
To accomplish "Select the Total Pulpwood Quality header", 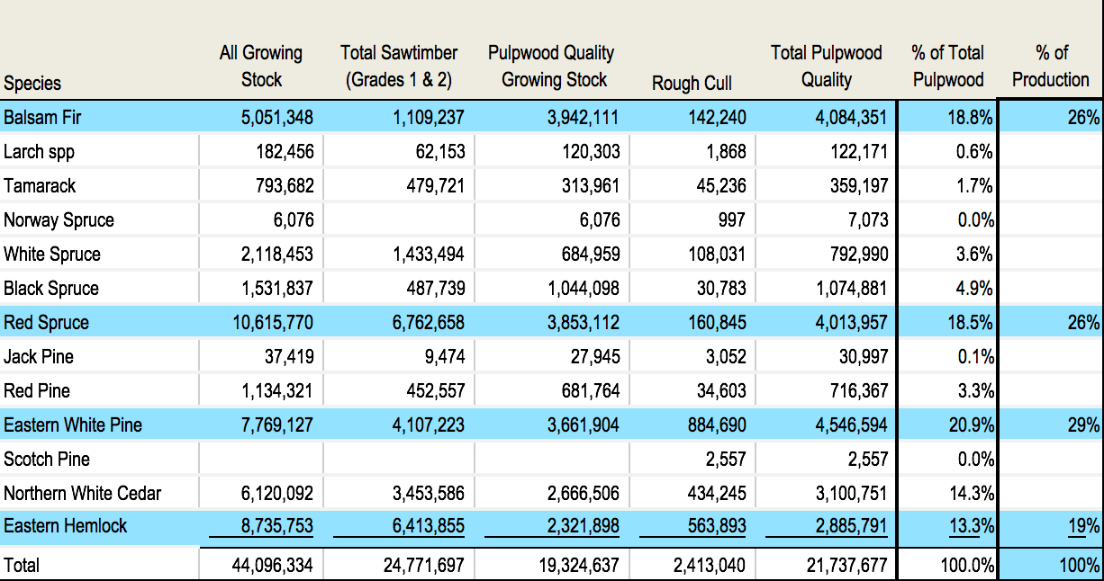I will [x=827, y=67].
